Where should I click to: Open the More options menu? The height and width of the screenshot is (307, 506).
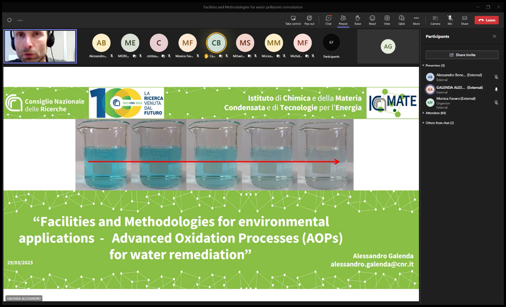pos(416,20)
